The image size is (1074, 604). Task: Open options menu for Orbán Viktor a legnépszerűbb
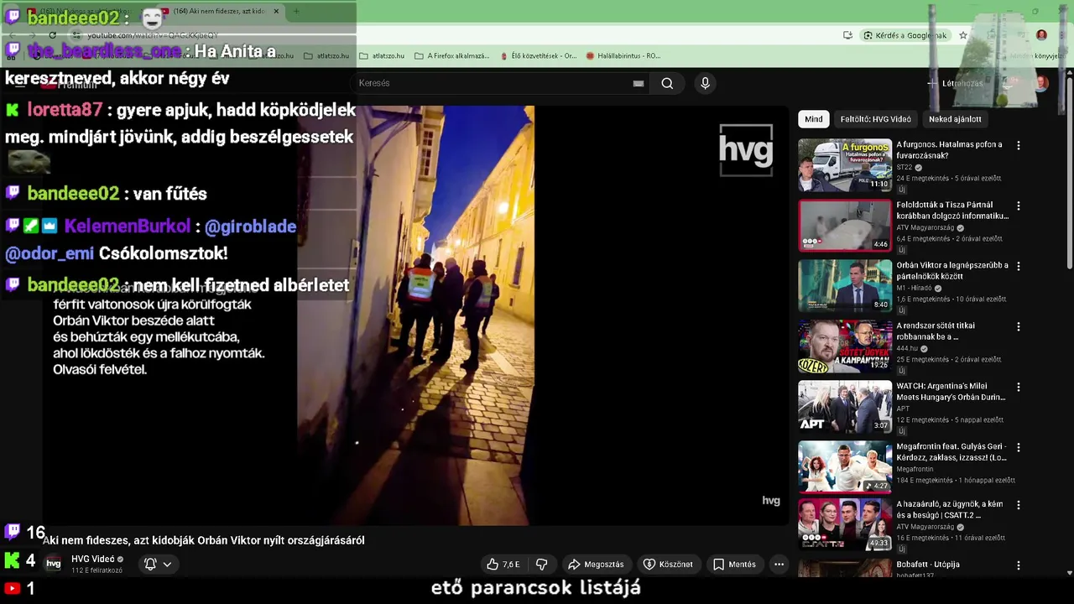tap(1019, 267)
